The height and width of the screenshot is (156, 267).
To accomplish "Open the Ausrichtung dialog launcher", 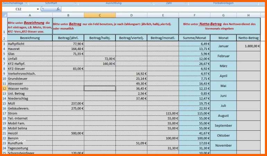I will click(x=152, y=3).
